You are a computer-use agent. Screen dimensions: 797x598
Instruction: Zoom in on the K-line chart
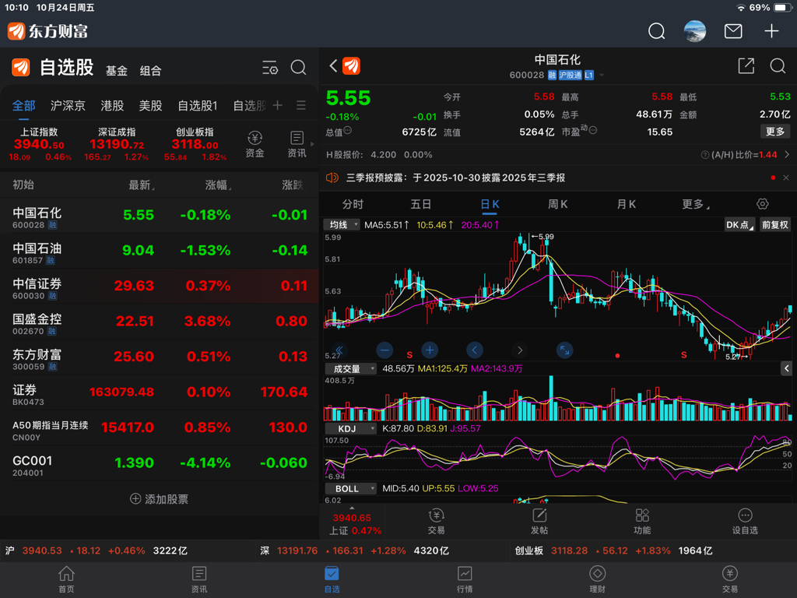point(430,350)
